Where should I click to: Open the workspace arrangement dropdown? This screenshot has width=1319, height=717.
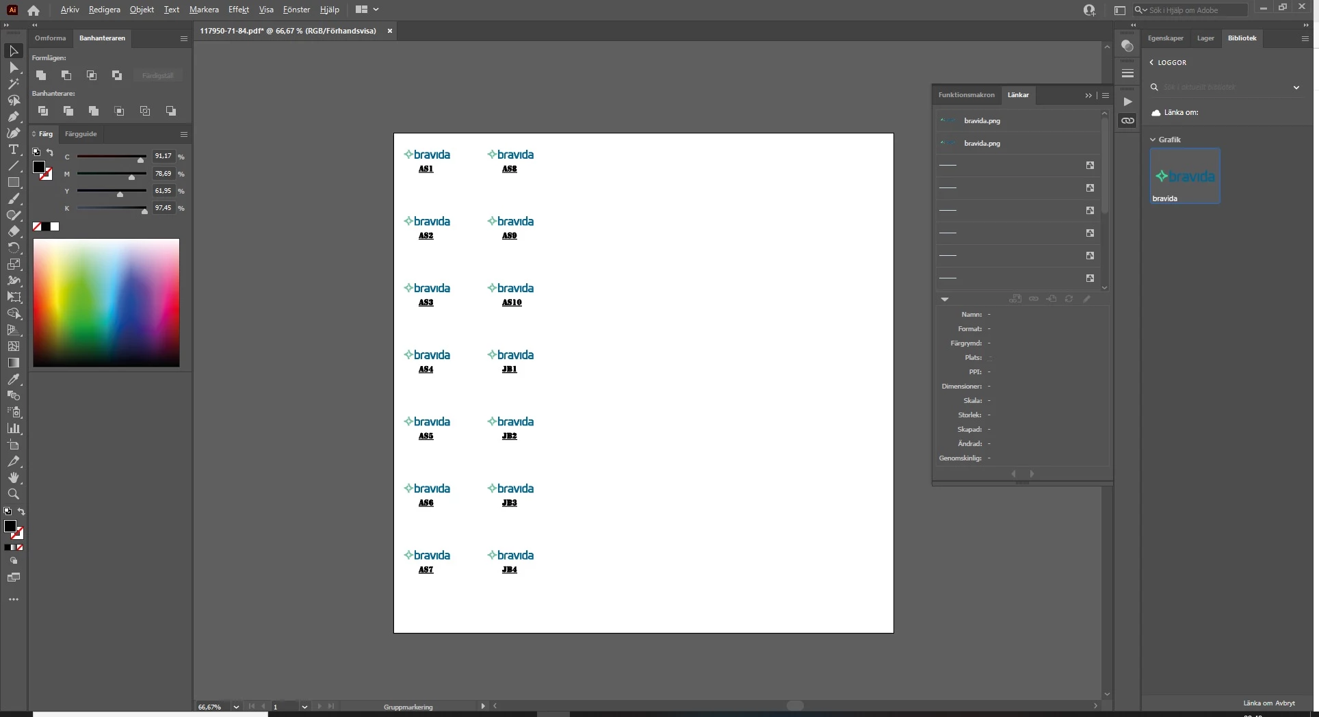367,10
